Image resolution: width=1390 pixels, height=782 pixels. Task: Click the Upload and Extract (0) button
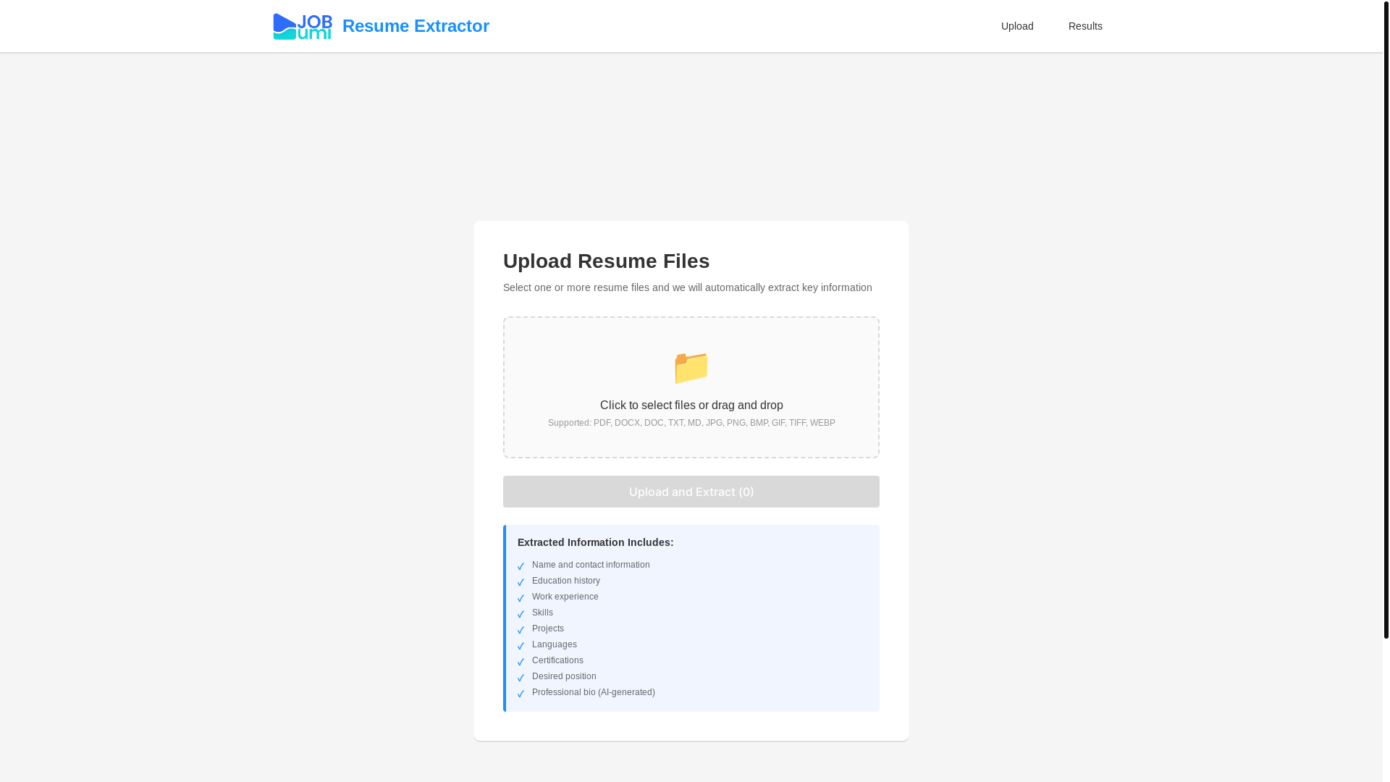click(691, 492)
